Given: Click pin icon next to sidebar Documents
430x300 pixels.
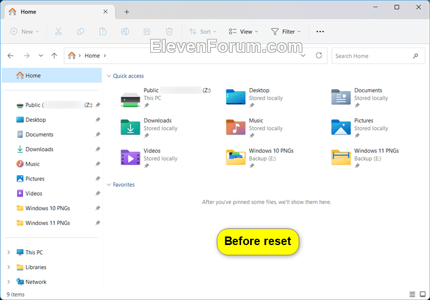Looking at the screenshot, I should (97, 135).
